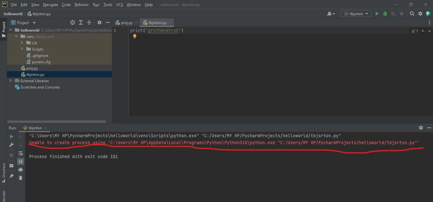Open the Code With Me user icon
Viewport: 433px width, 202px height.
point(331,14)
